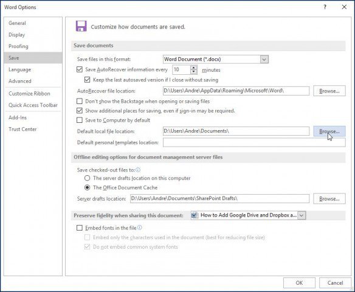Screen dimensions: 355x292
Task: Open the Trust Center category
Action: tap(22, 129)
